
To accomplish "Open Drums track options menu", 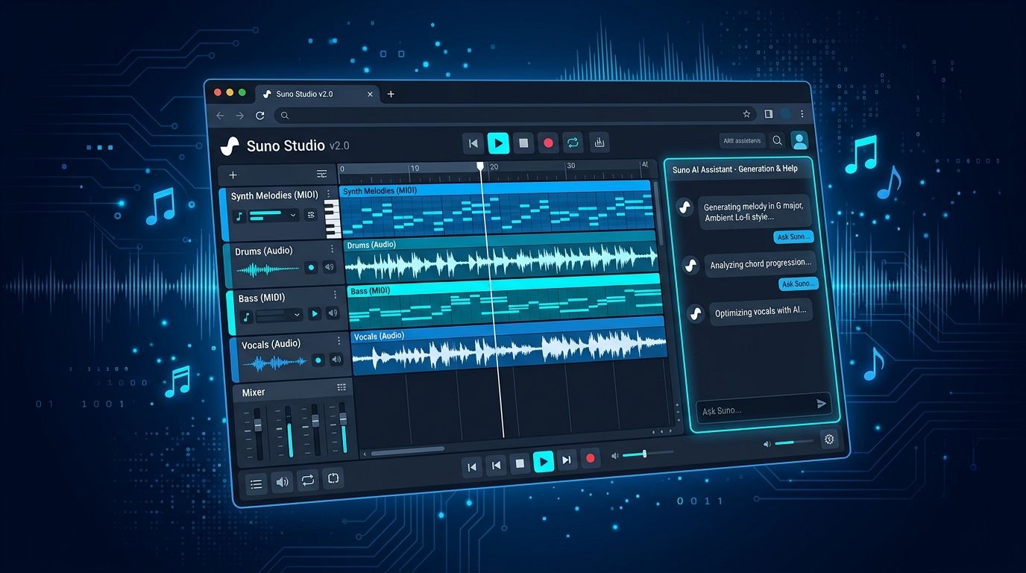I will point(332,249).
